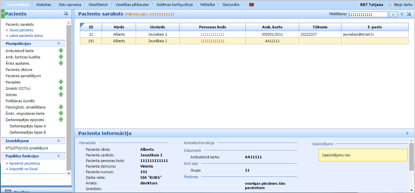
Task: Open the Sistēmas konfigurācija menu
Action: 174,5
